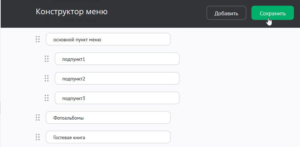The width and height of the screenshot is (300, 147).
Task: Select the Гостевая книга drag handle
Action: [x=37, y=137]
